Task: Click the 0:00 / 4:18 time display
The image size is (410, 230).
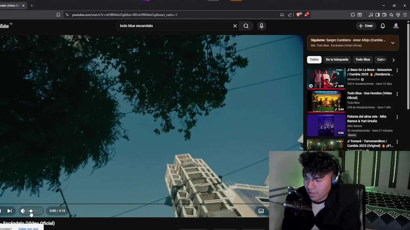Action: point(57,211)
